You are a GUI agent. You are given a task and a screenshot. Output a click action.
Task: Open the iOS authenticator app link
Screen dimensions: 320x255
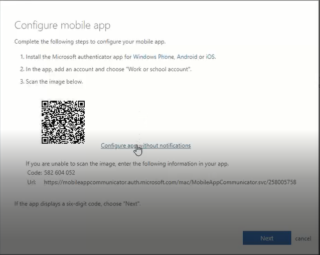pos(210,57)
